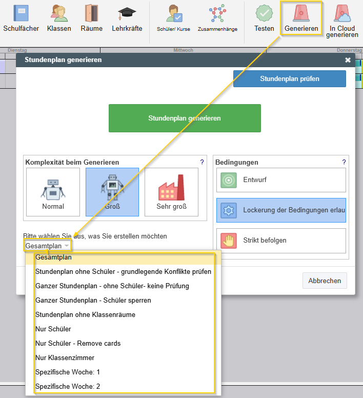
Task: Choose Nur Klassenzimmer entry
Action: tap(124, 357)
